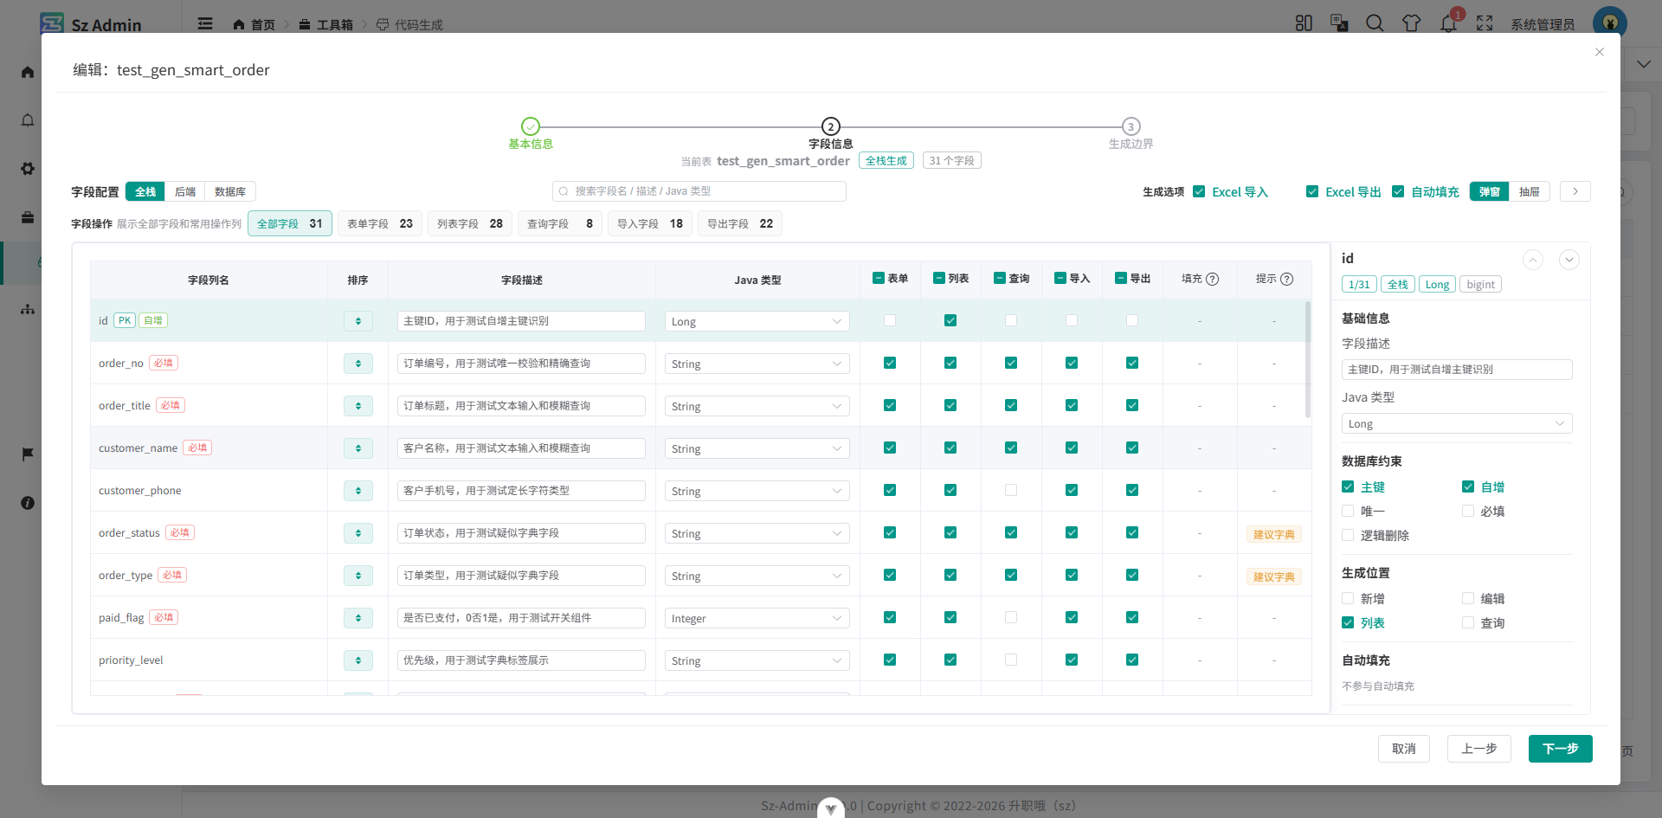1662x818 pixels.
Task: Uncheck 查询 checkbox for order_no row
Action: pos(1011,363)
